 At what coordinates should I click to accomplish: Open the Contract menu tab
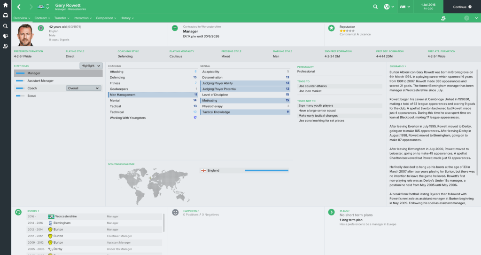(x=42, y=18)
